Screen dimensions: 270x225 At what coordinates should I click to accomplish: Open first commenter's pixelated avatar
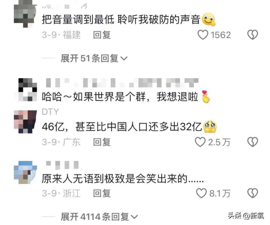pos(25,14)
